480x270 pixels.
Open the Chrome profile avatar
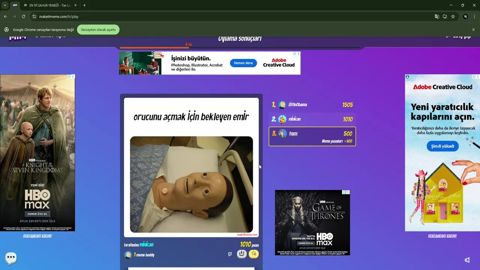[465, 16]
